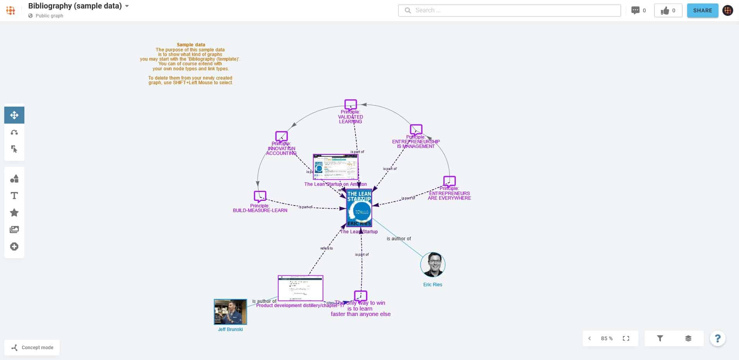This screenshot has width=739, height=360.
Task: Select the link drawing tool
Action: 14,132
